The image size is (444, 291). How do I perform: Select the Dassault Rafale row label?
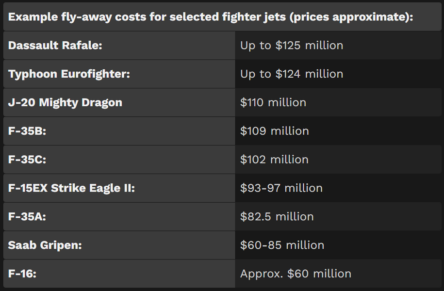(119, 45)
